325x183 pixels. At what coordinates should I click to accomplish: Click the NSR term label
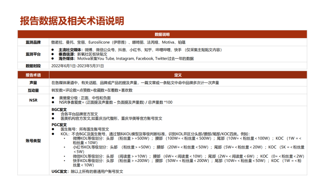33,100
